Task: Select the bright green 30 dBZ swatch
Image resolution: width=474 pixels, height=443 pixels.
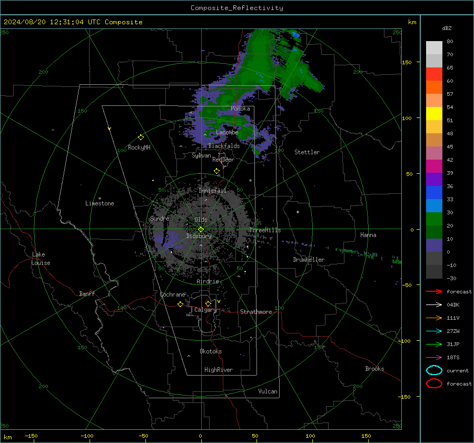Action: click(434, 219)
